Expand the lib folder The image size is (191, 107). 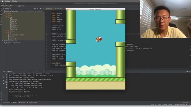coord(6,33)
